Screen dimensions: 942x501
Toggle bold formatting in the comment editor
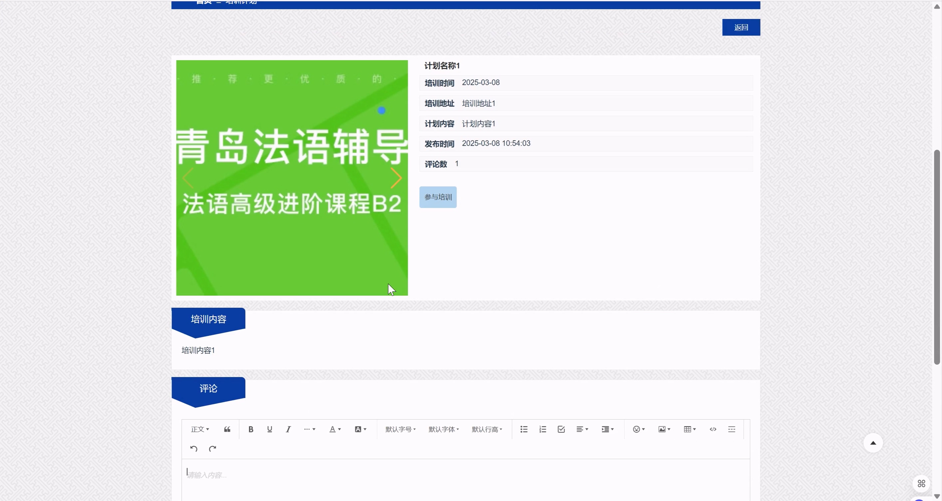tap(251, 429)
